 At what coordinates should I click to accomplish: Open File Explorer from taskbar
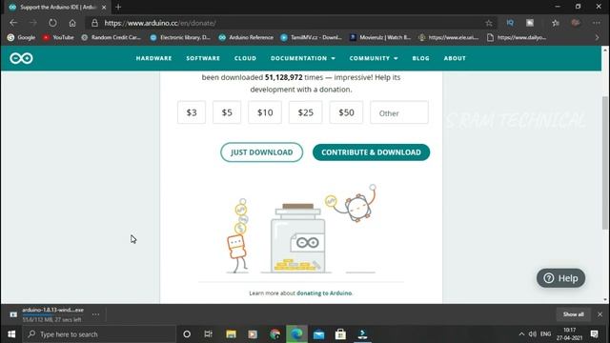pyautogui.click(x=231, y=334)
